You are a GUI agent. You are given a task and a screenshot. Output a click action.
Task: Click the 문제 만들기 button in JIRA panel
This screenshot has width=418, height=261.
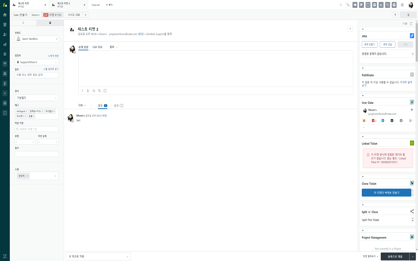pyautogui.click(x=369, y=44)
